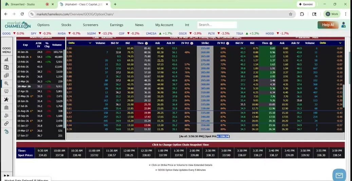This screenshot has height=181, width=352.
Task: Select the 12:00 PM snapshot time
Action: [x=129, y=153]
